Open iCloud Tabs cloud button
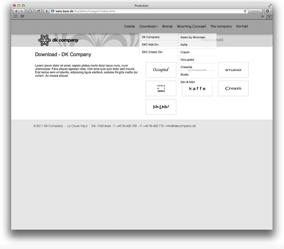Image resolution: width=284 pixels, height=249 pixels. coord(30,11)
